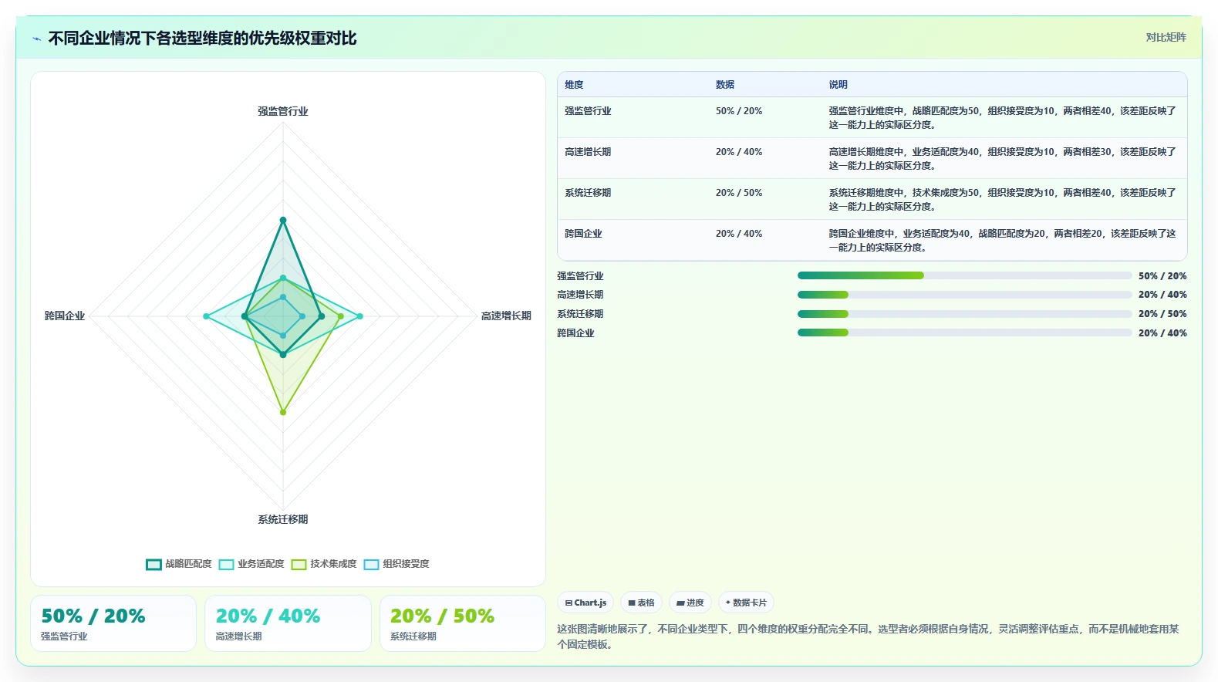This screenshot has height=682, width=1218.
Task: Click the 高速增长期 progress bar
Action: pos(965,295)
